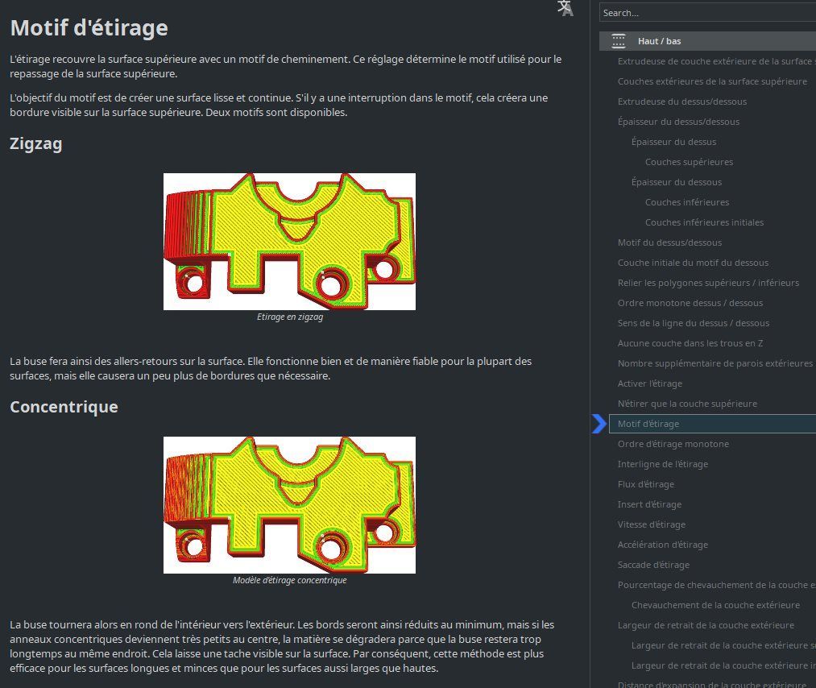Image resolution: width=816 pixels, height=688 pixels.
Task: Select Nombre supplémentaire de parois extérieures
Action: pyautogui.click(x=715, y=363)
